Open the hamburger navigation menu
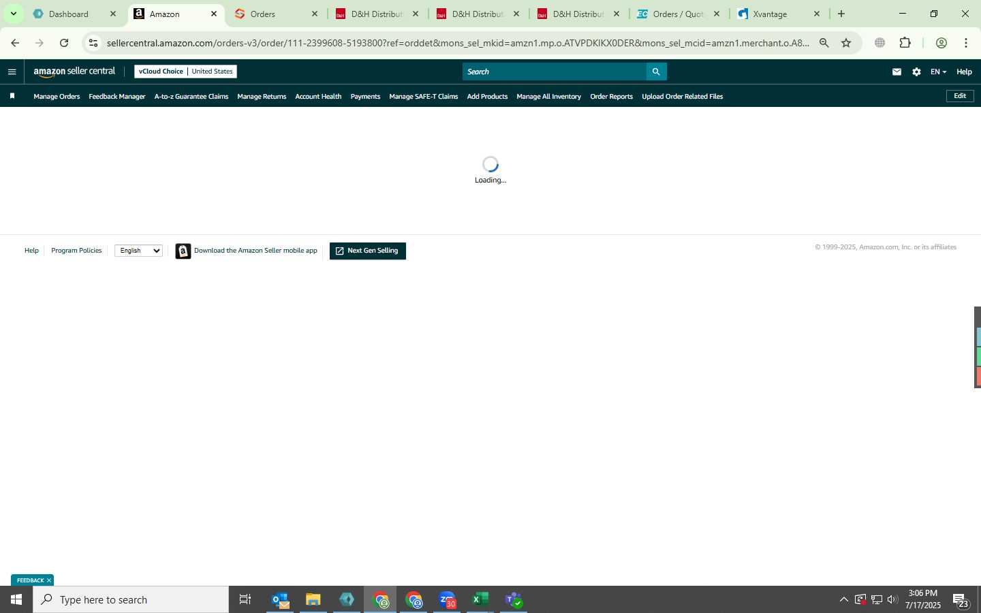The image size is (981, 613). point(12,72)
